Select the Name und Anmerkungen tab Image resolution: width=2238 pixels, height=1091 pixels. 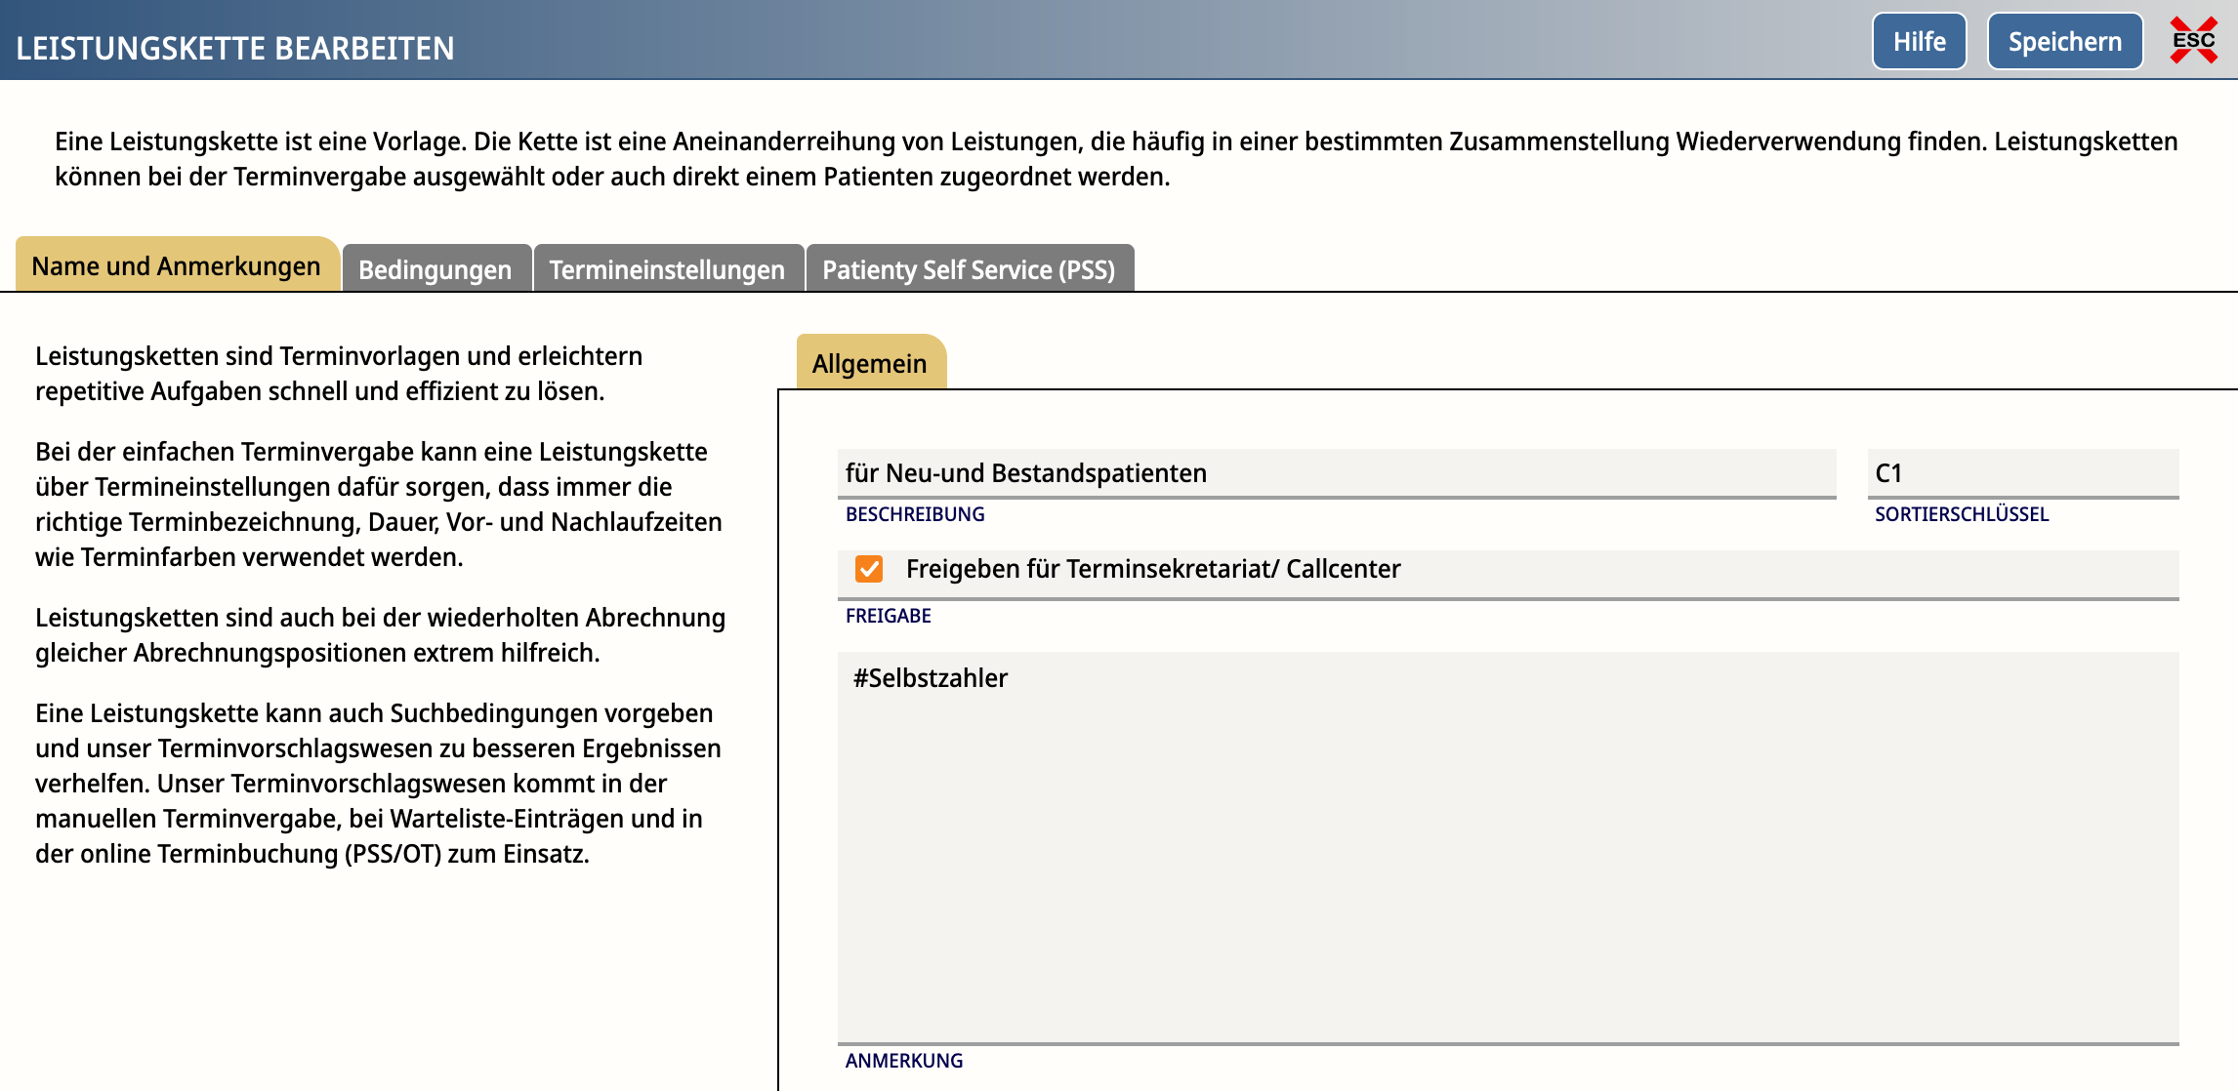pos(177,265)
